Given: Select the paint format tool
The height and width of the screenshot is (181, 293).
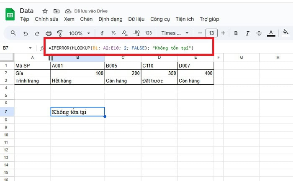Looking at the screenshot, I should point(59,33).
